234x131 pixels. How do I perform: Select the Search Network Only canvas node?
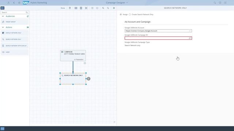[73, 79]
